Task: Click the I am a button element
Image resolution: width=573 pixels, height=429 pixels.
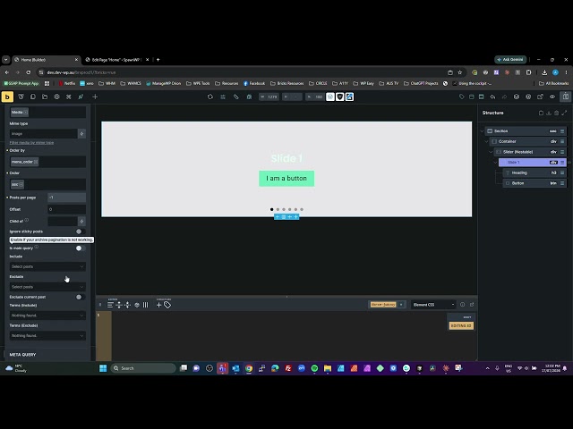Action: (x=286, y=179)
